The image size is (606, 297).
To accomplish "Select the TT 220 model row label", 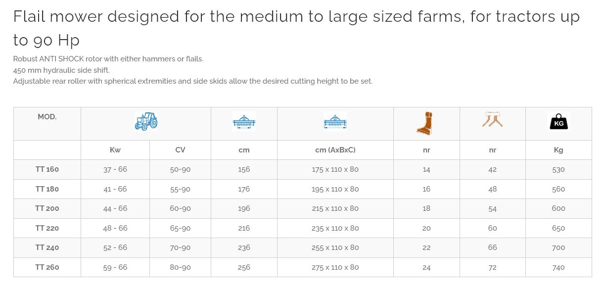I will coord(47,228).
